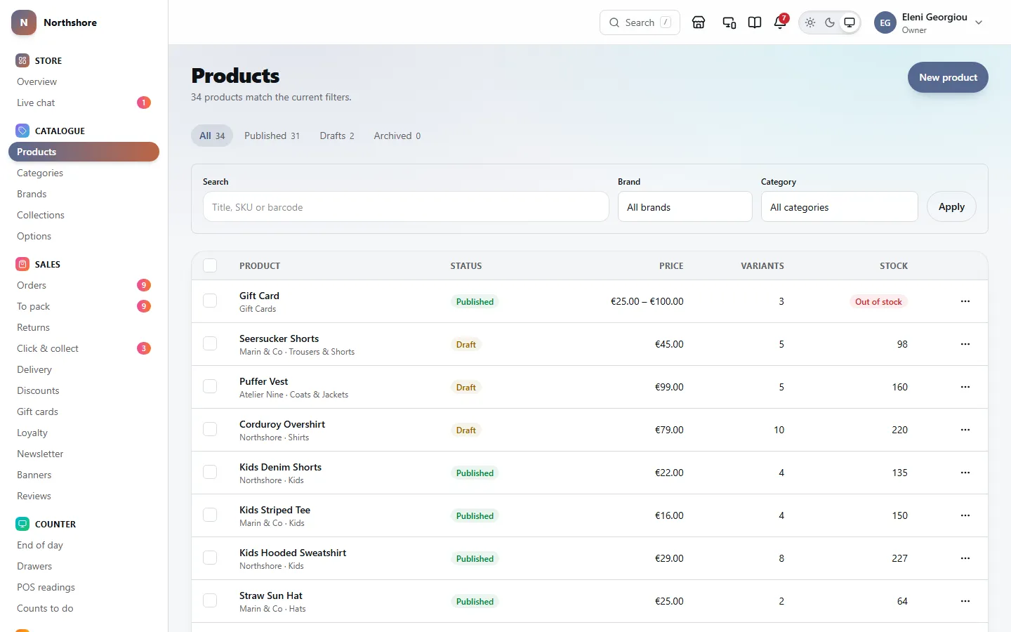Open row actions for Kids Striped Tee

[965, 515]
